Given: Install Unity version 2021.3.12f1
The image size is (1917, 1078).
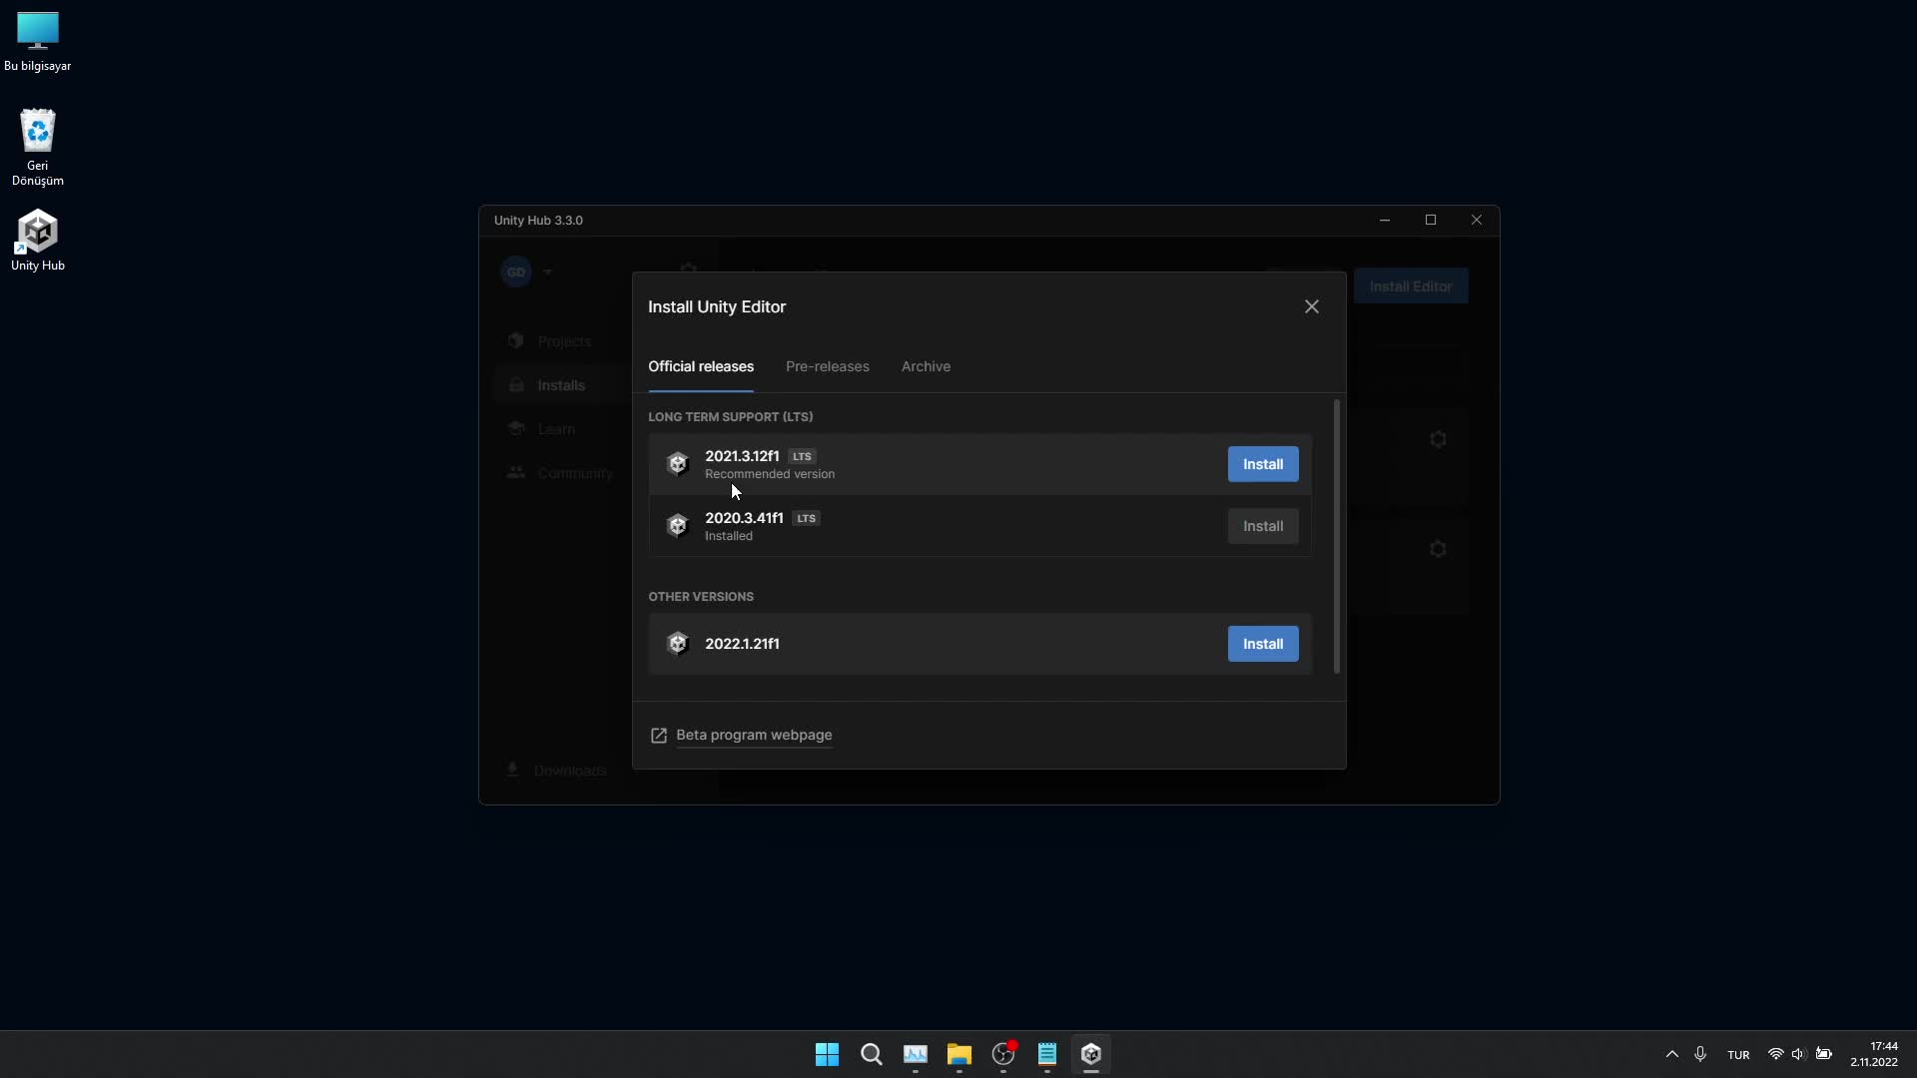Looking at the screenshot, I should [x=1263, y=464].
